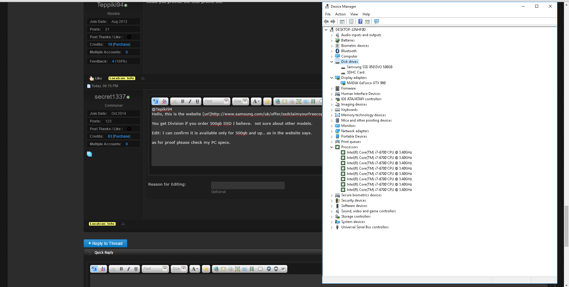Select the SDHC Card device
The image size is (569, 287).
click(x=356, y=72)
